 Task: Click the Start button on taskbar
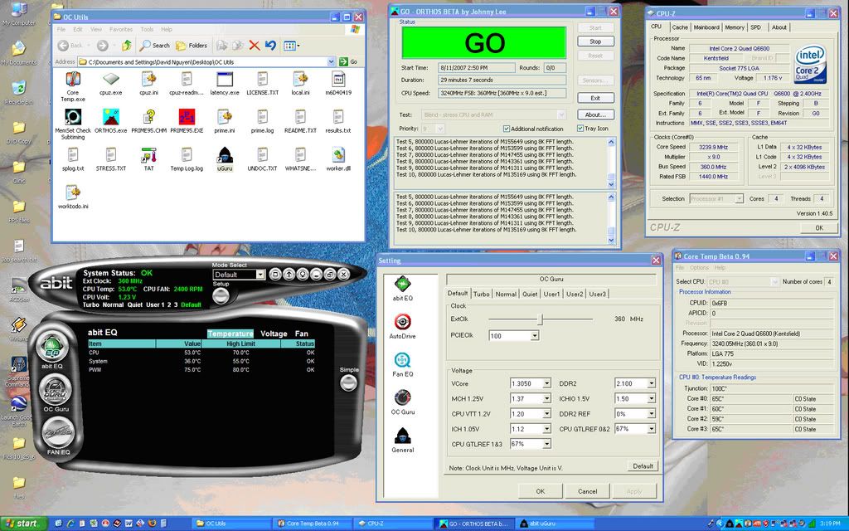(22, 524)
